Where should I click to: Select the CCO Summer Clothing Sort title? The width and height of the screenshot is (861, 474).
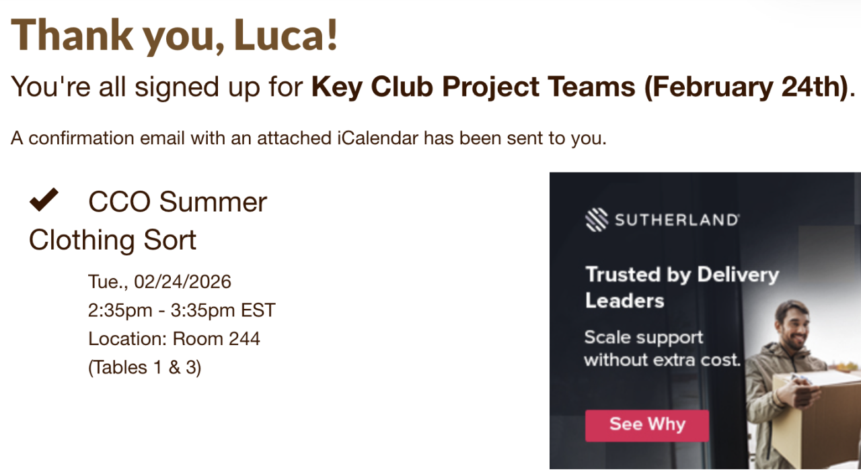pyautogui.click(x=148, y=220)
